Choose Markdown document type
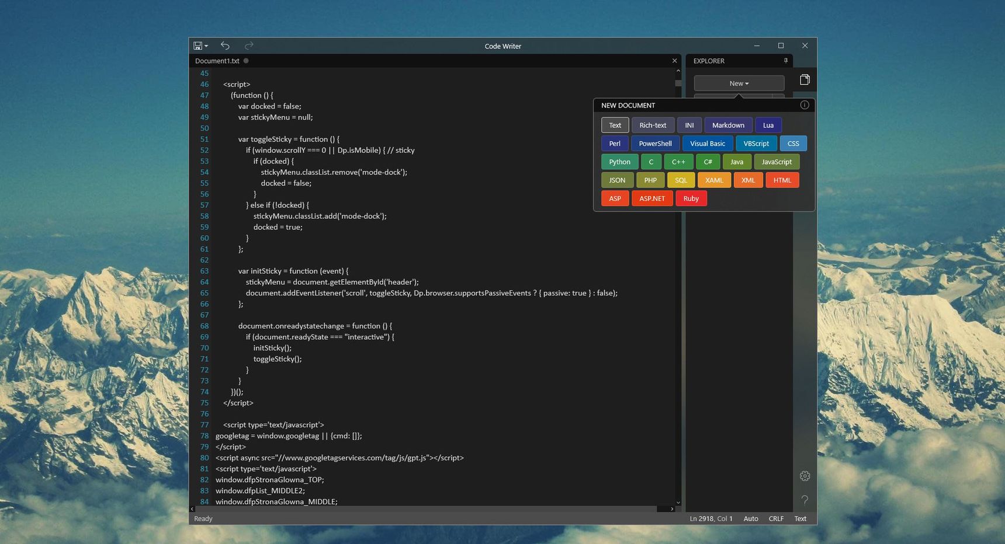 pyautogui.click(x=728, y=125)
